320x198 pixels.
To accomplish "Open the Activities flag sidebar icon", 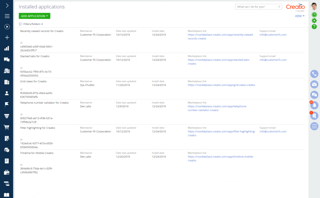I will click(x=7, y=105).
